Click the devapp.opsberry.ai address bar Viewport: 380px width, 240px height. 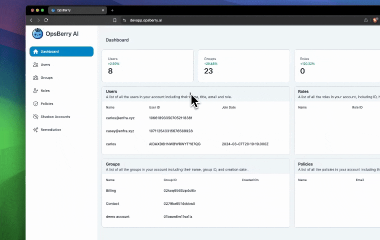click(x=146, y=20)
